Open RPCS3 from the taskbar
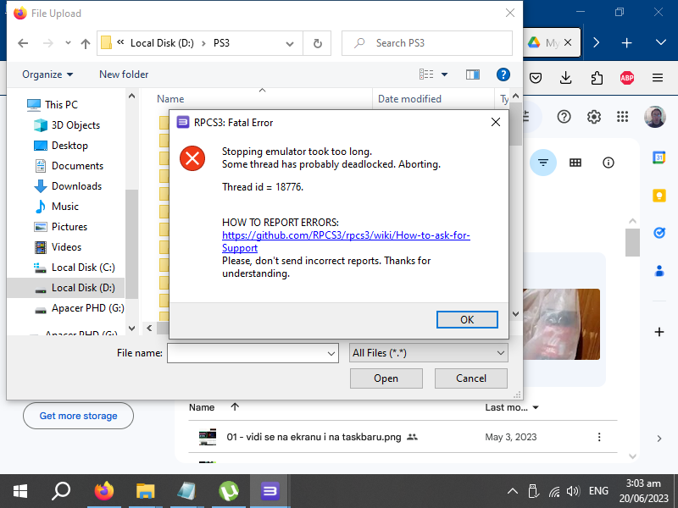 pos(270,490)
